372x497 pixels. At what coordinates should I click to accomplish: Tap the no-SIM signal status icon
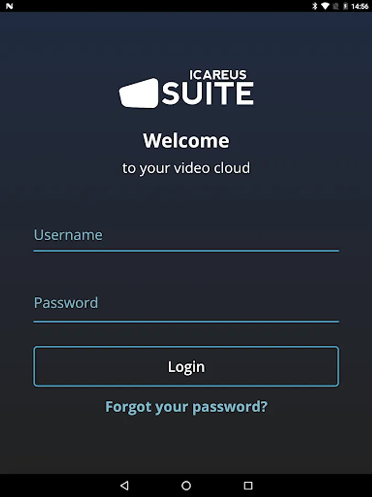[x=336, y=6]
